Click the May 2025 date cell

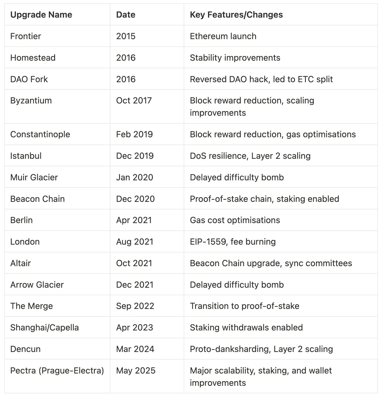(x=136, y=371)
